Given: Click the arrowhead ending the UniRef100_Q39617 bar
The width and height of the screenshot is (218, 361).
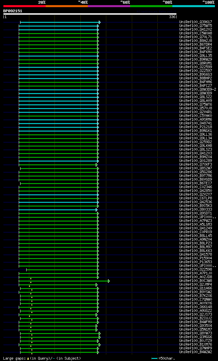Looking at the screenshot, I should pyautogui.click(x=100, y=22).
